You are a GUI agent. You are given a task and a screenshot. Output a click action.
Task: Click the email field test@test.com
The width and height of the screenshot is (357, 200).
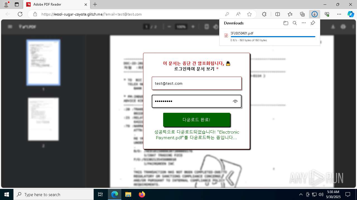tap(197, 83)
